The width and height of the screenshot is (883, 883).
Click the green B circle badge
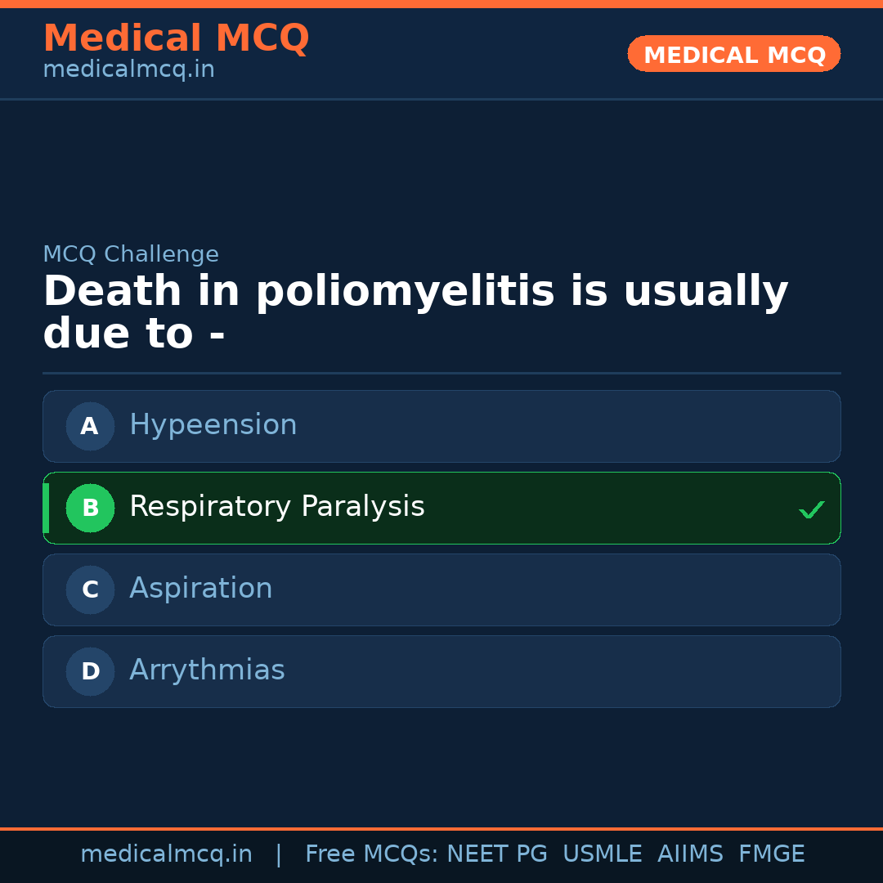coord(90,508)
